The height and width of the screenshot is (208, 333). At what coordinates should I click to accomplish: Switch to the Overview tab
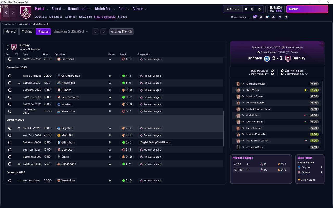tap(41, 17)
